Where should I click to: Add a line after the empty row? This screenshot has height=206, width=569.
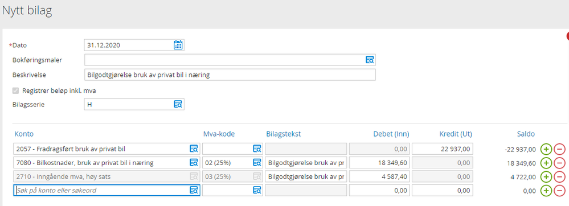[x=546, y=191]
